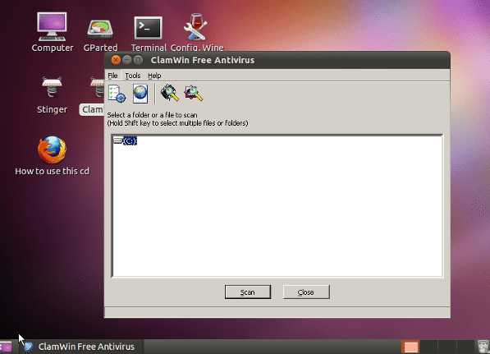Open the File menu
490x354 pixels.
(112, 76)
